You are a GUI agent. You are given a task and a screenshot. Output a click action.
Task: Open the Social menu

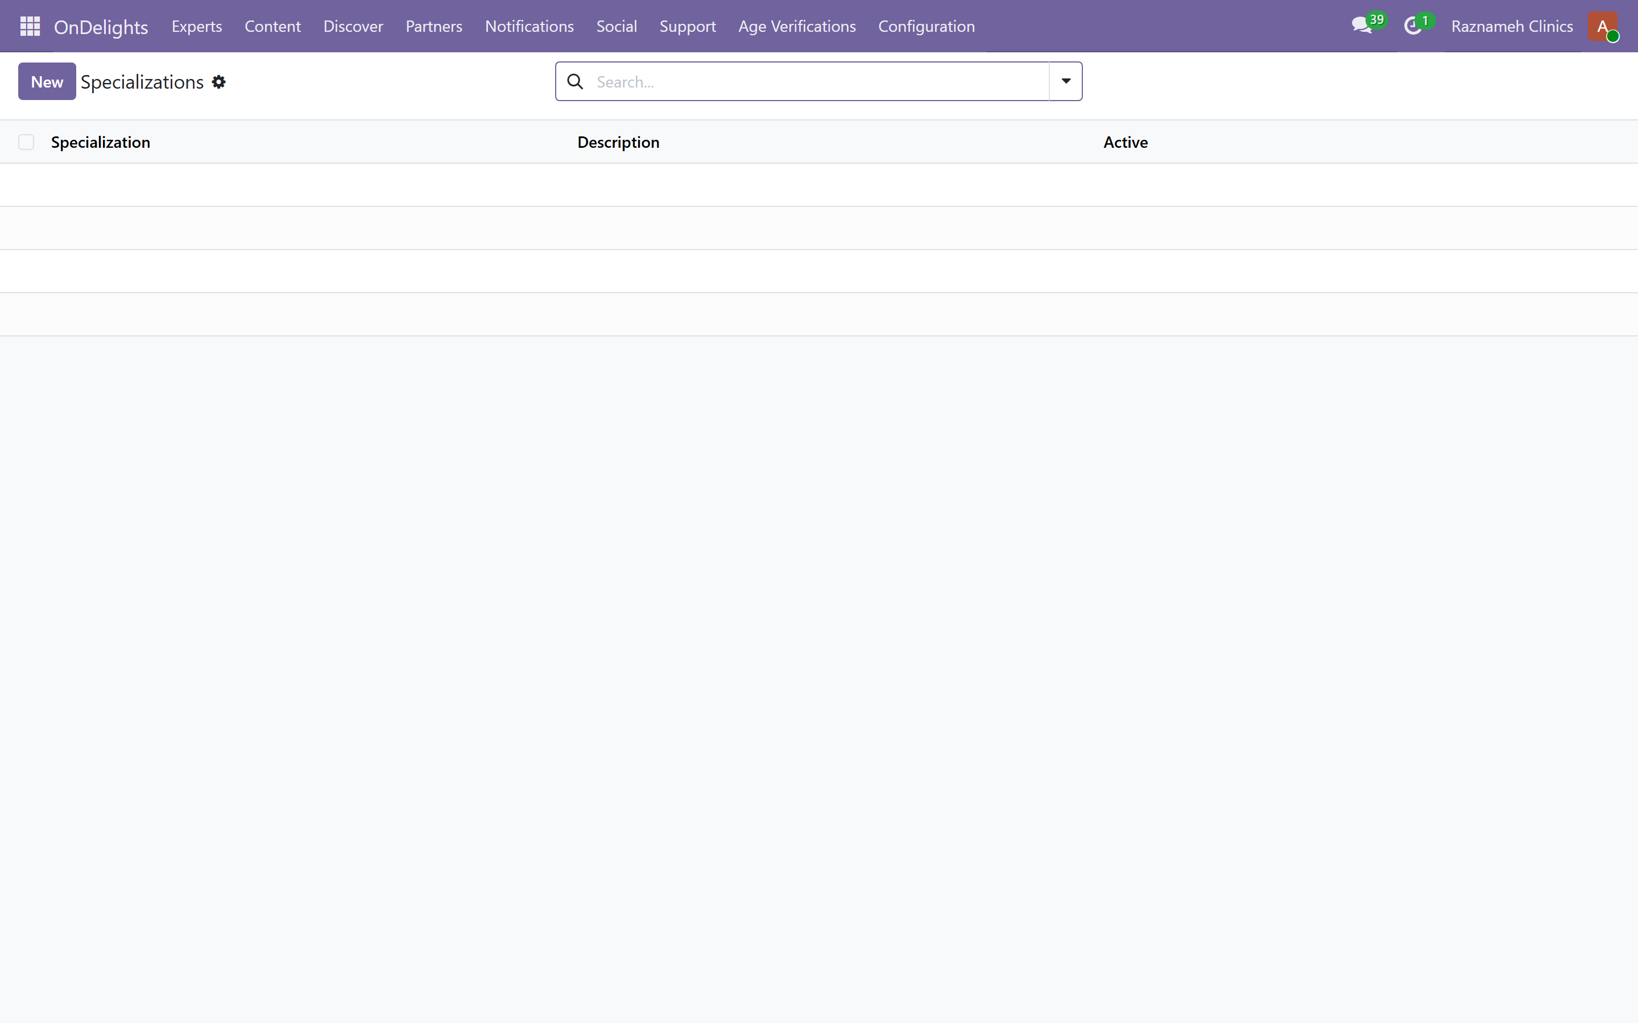point(617,26)
